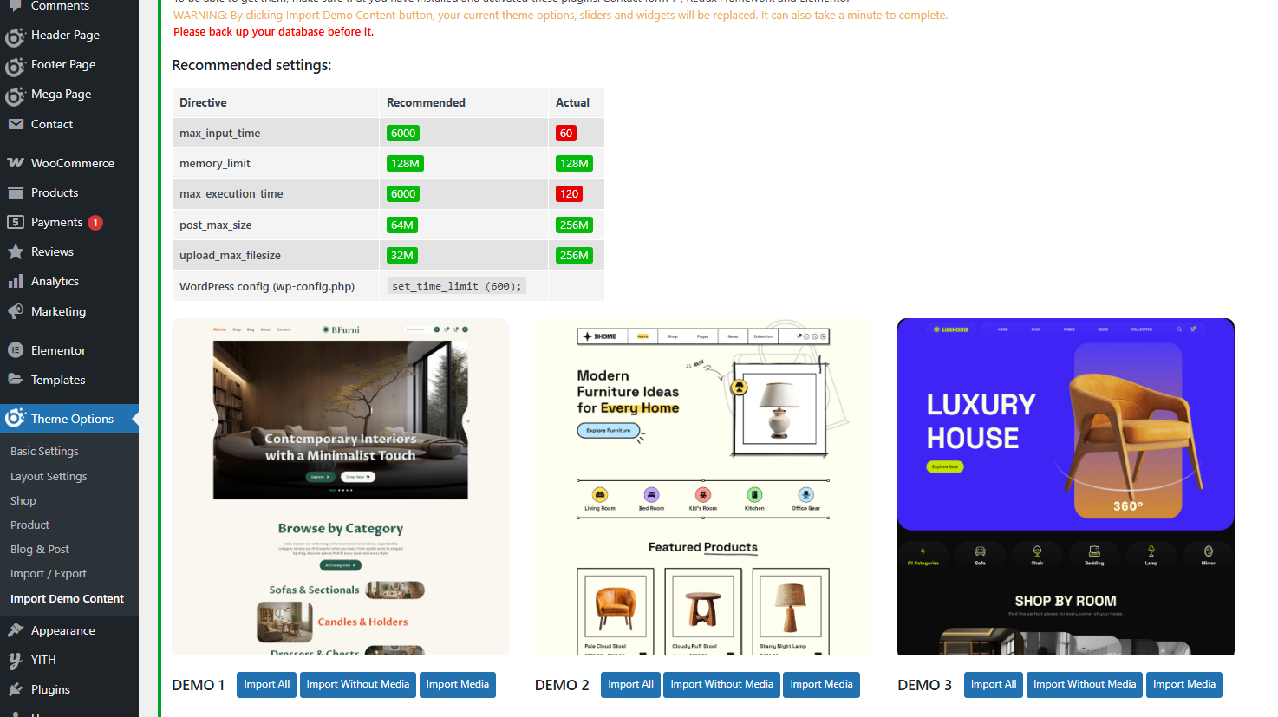Click the Theme Options gear icon
Image resolution: width=1278 pixels, height=717 pixels.
(x=16, y=419)
